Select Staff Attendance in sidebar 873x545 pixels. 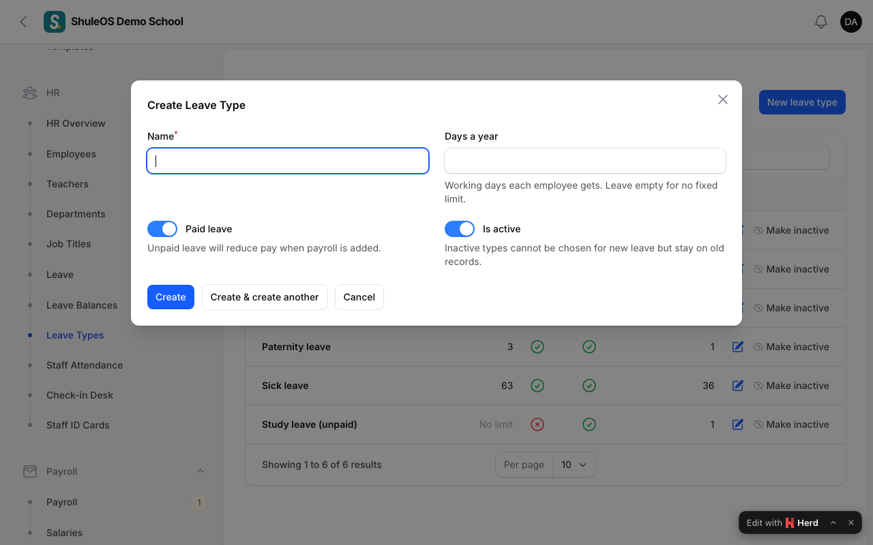tap(85, 365)
